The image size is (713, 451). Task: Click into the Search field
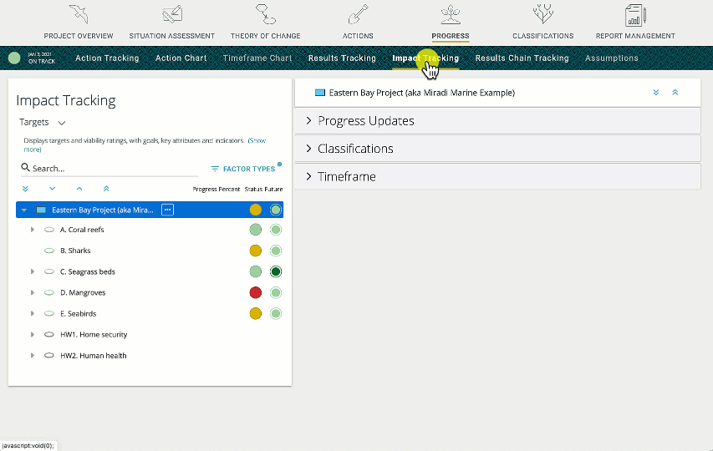[109, 169]
